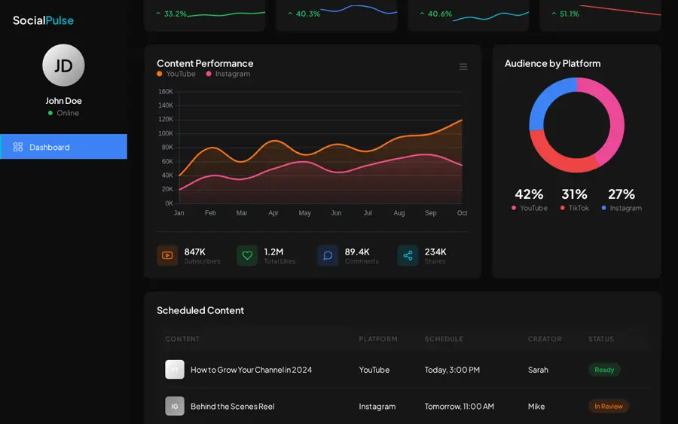Viewport: 678px width, 424px height.
Task: Click the 40.3% growth indicator
Action: (304, 14)
